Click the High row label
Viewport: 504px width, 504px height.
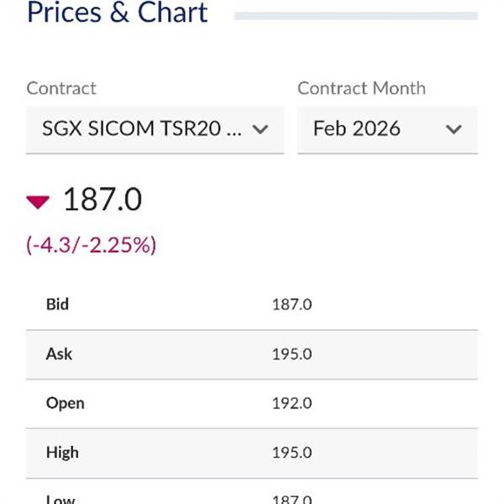pos(62,452)
